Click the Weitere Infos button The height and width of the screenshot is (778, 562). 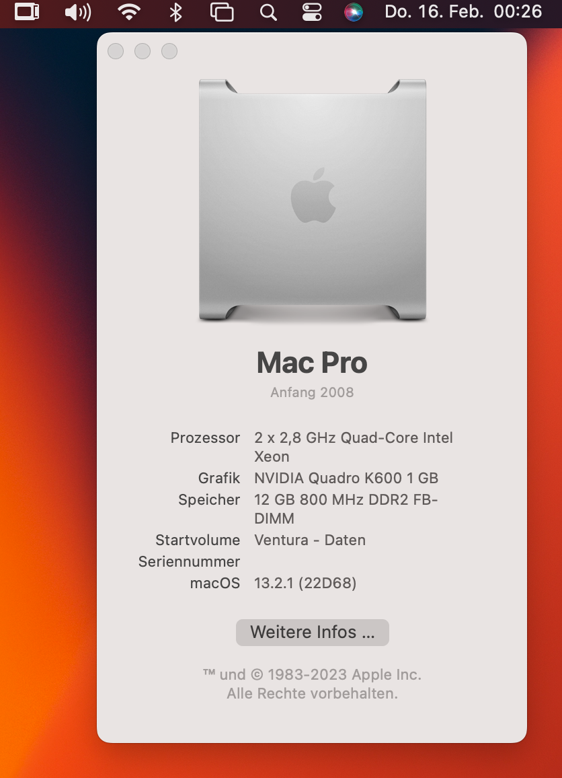[x=312, y=632]
